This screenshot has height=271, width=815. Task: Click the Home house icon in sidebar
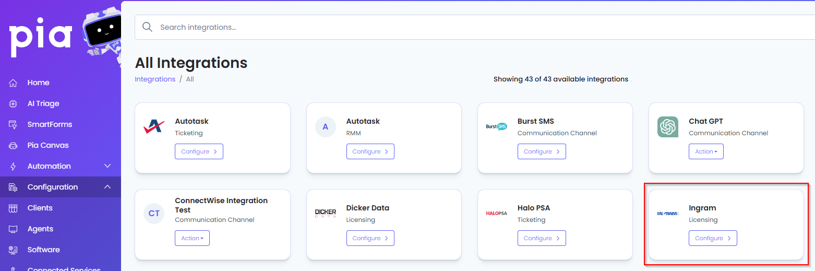14,83
